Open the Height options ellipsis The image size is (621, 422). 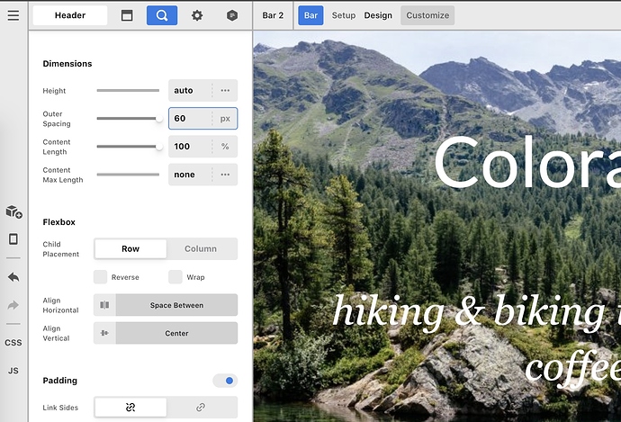(225, 91)
